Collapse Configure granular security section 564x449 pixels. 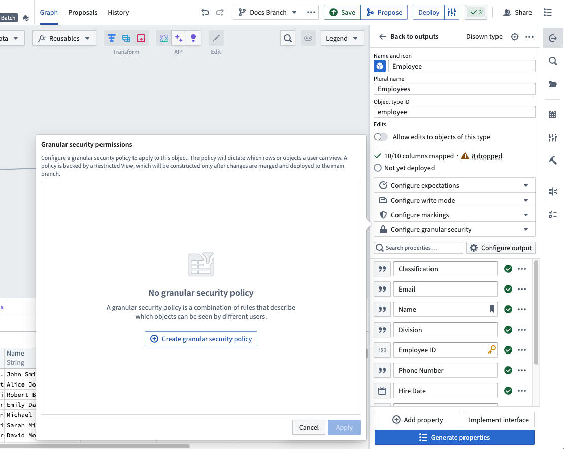(454, 230)
